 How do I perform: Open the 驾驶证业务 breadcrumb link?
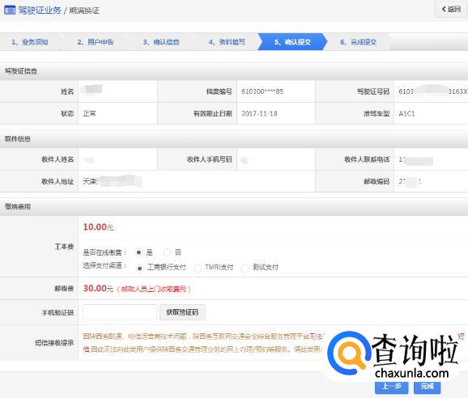(x=40, y=11)
